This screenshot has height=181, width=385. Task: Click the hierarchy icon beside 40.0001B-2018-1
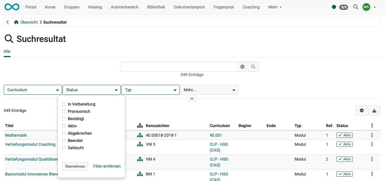(140, 135)
